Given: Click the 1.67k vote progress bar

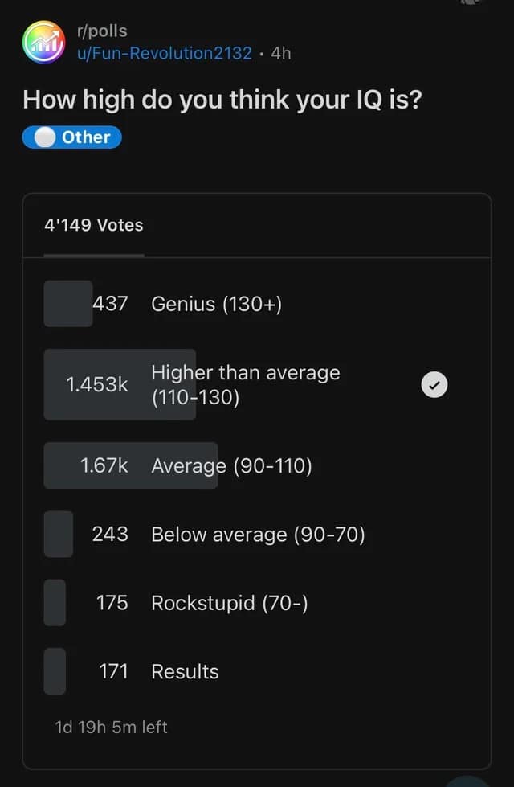Looking at the screenshot, I should [130, 465].
